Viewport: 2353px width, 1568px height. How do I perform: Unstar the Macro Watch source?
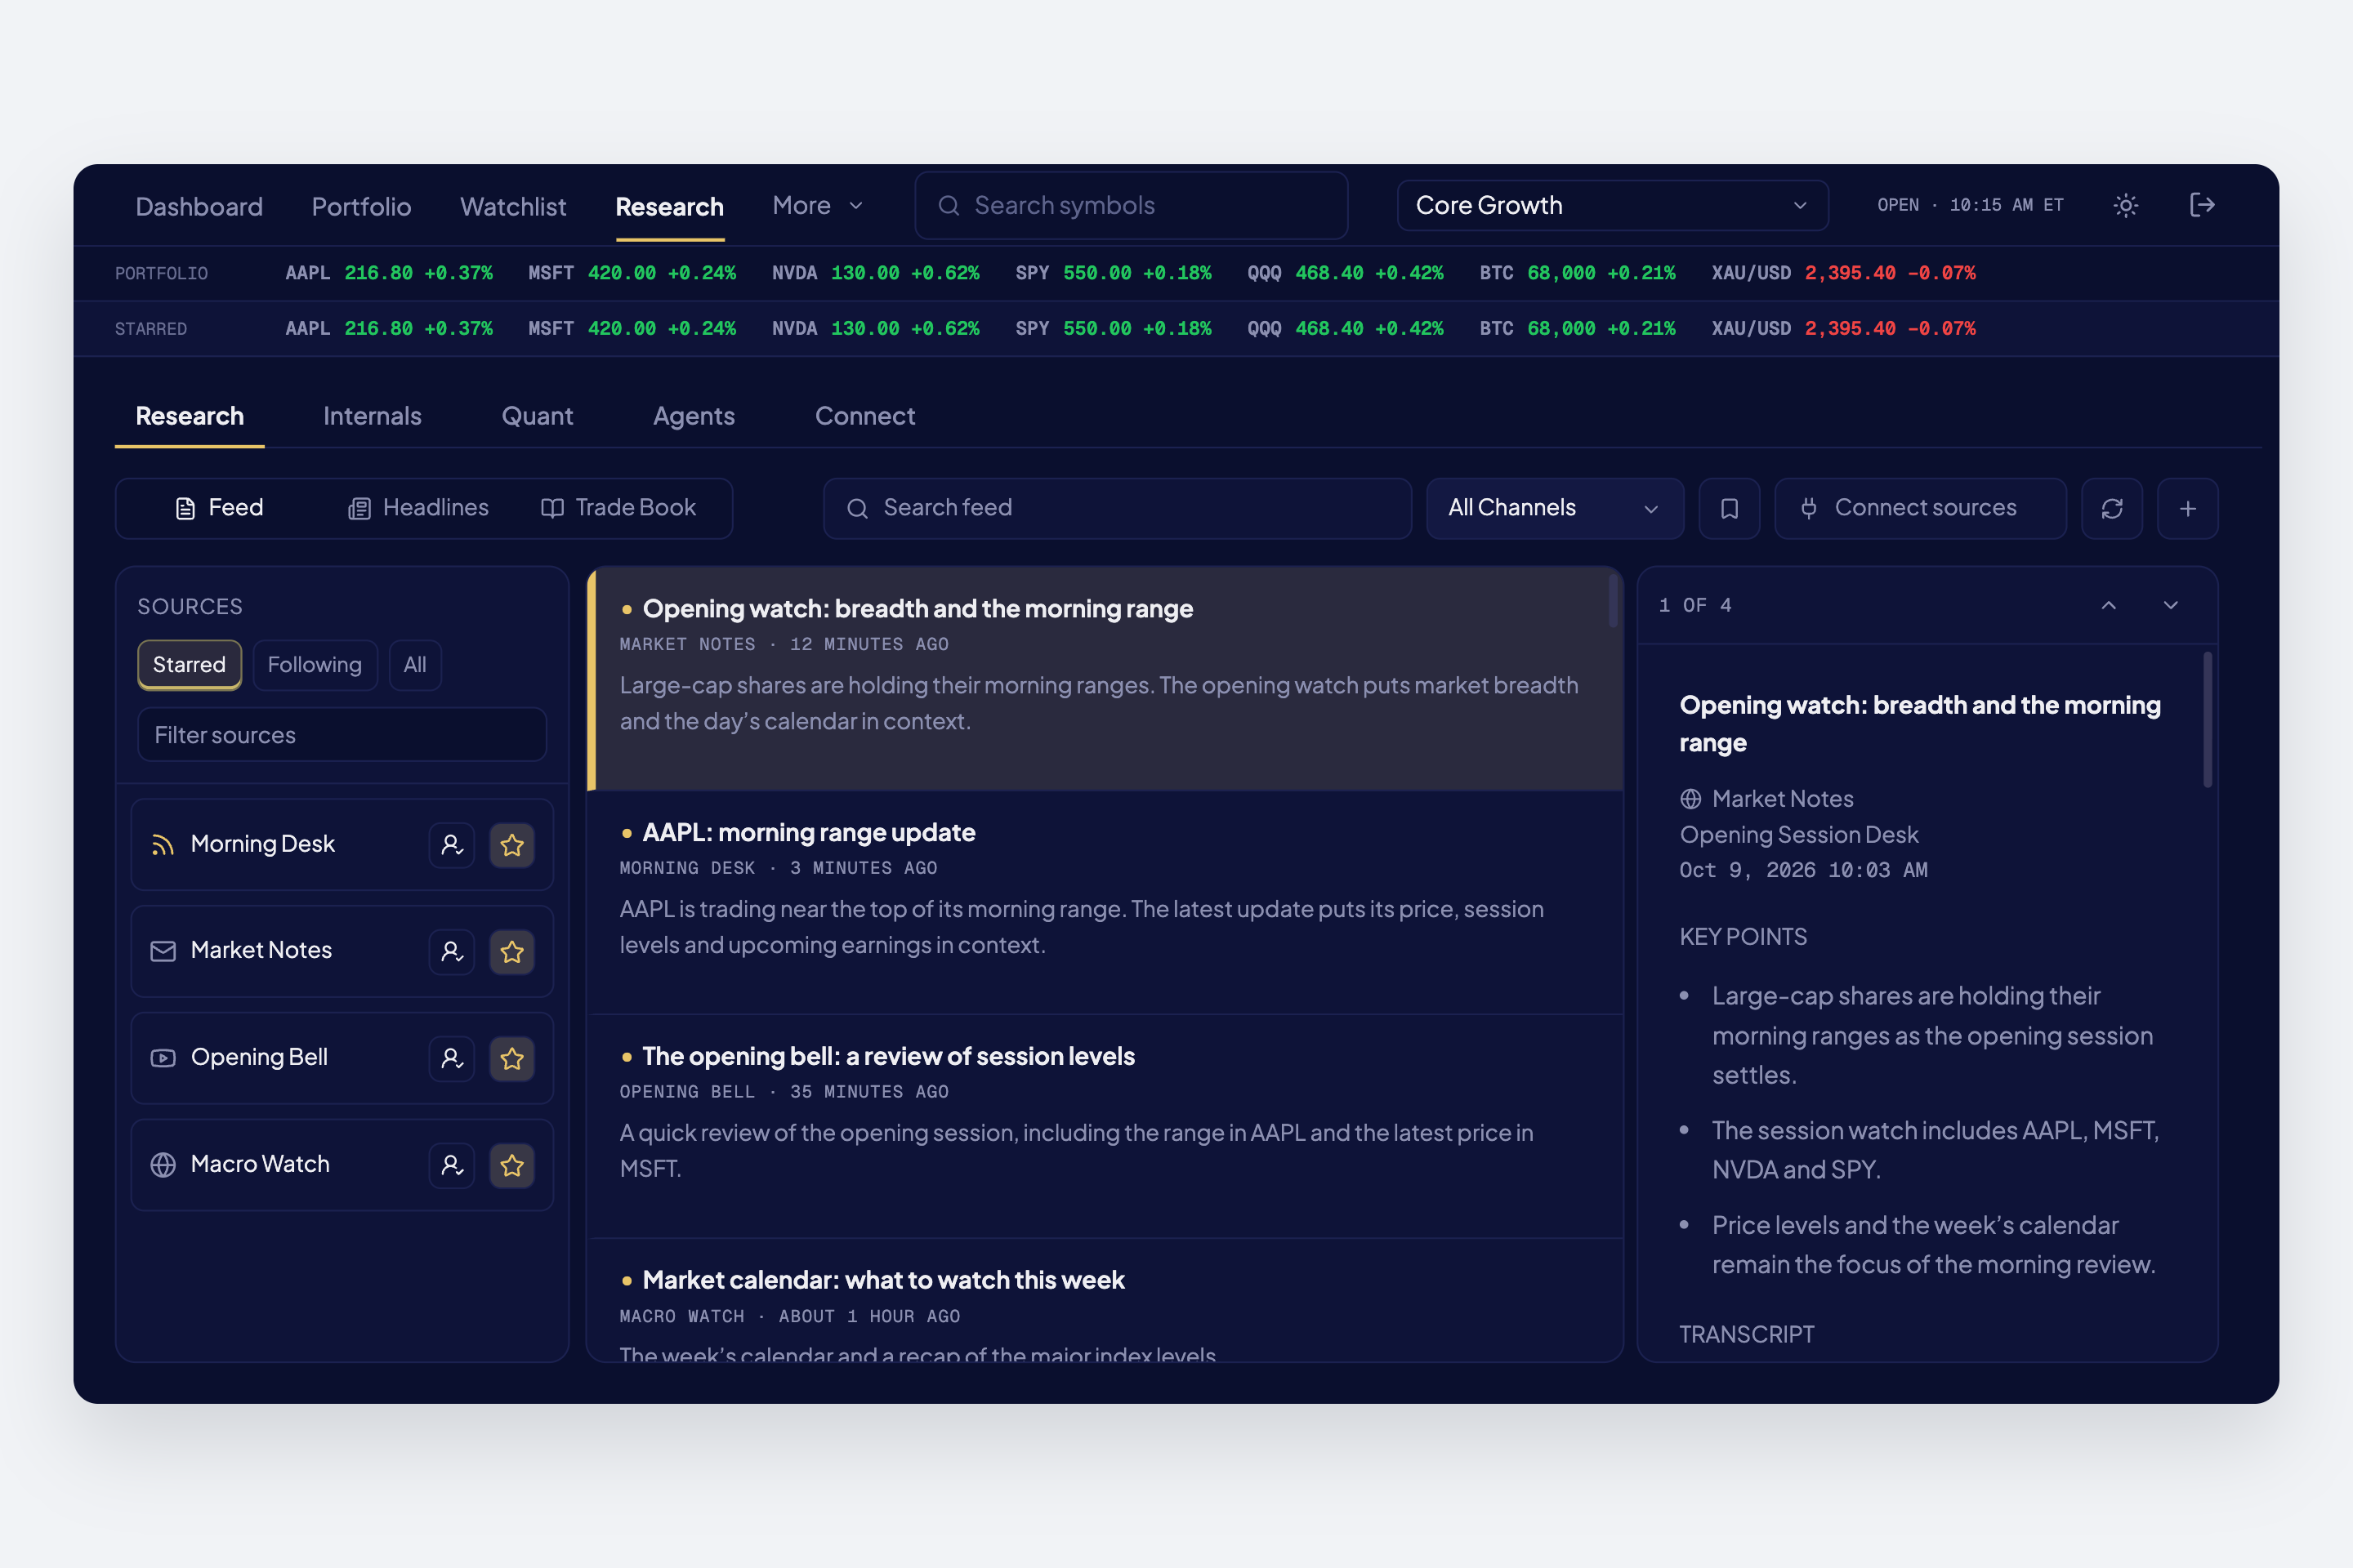(x=512, y=1165)
